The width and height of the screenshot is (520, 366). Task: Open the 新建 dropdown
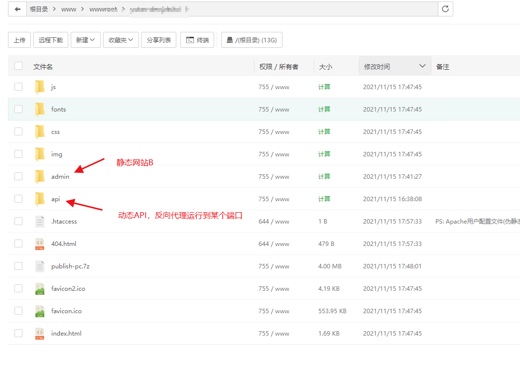pyautogui.click(x=86, y=40)
